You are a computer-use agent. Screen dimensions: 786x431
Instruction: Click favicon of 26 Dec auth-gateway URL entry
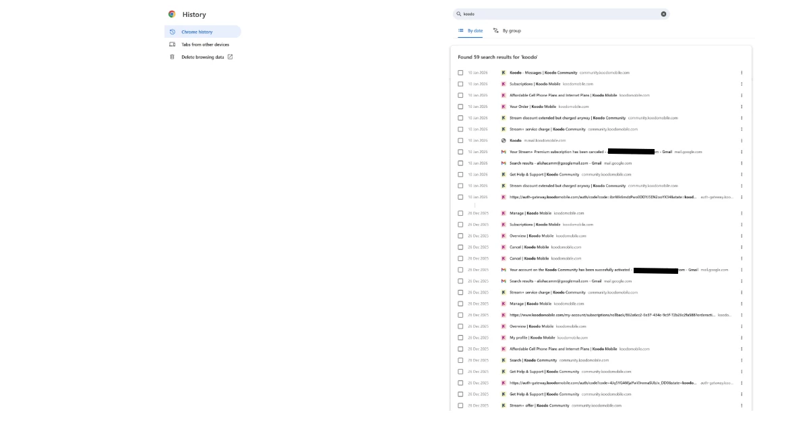pos(504,383)
